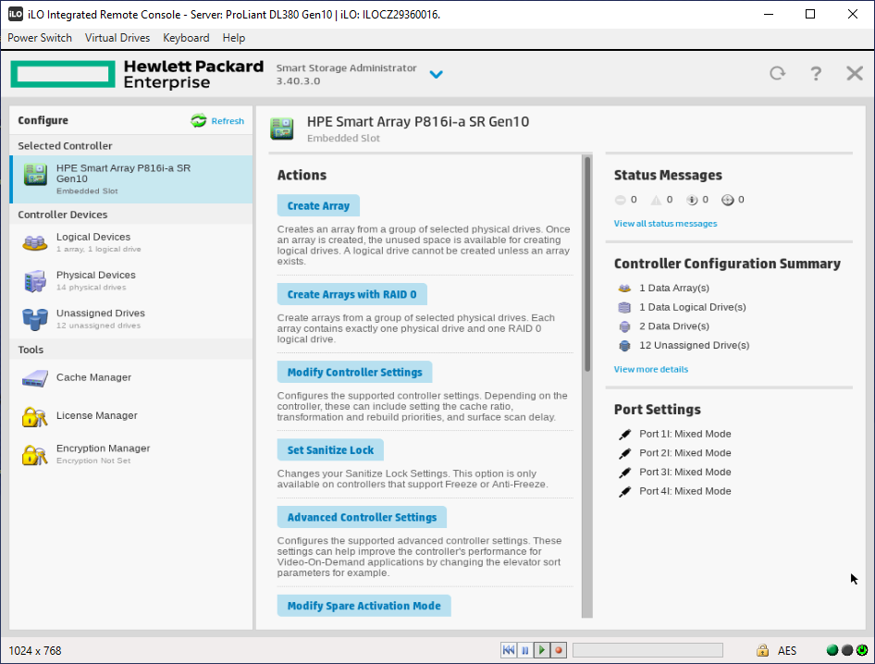Open the Virtual Drives menu
This screenshot has width=875, height=664.
117,38
